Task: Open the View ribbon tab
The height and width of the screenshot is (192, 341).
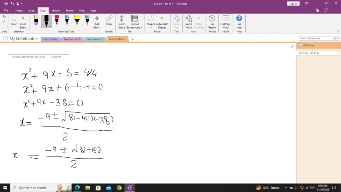Action: point(82,10)
